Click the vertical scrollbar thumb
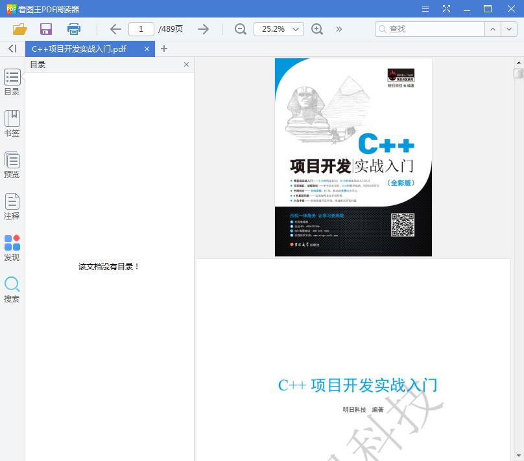The width and height of the screenshot is (524, 461). click(x=518, y=73)
